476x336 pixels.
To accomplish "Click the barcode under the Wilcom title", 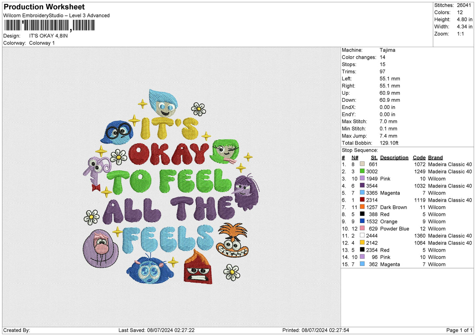I will click(50, 25).
